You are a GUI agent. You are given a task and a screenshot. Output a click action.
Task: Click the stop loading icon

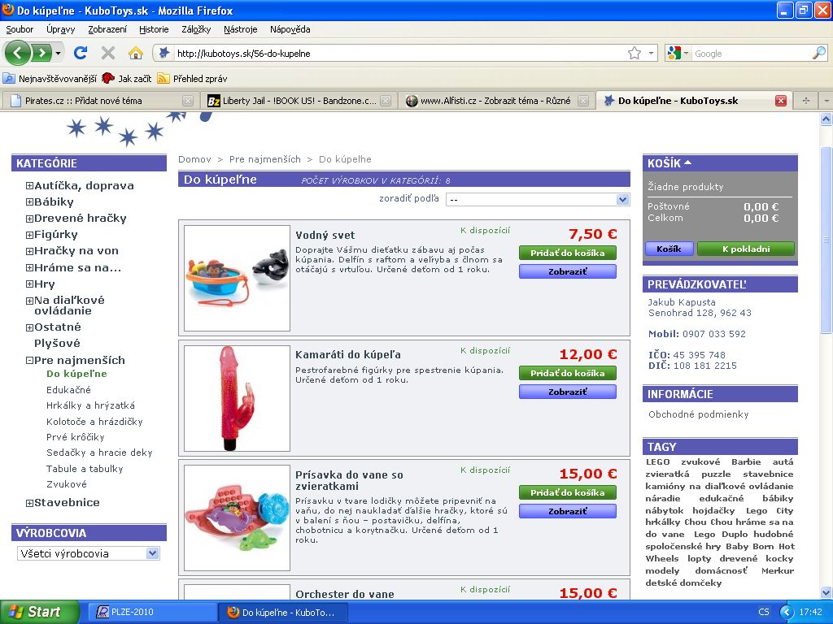107,54
